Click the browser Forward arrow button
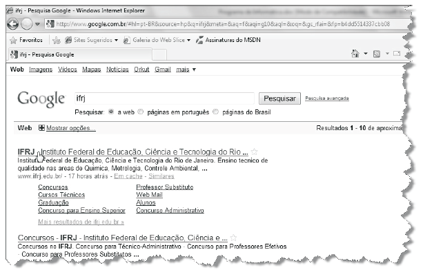The image size is (423, 272). coord(26,24)
